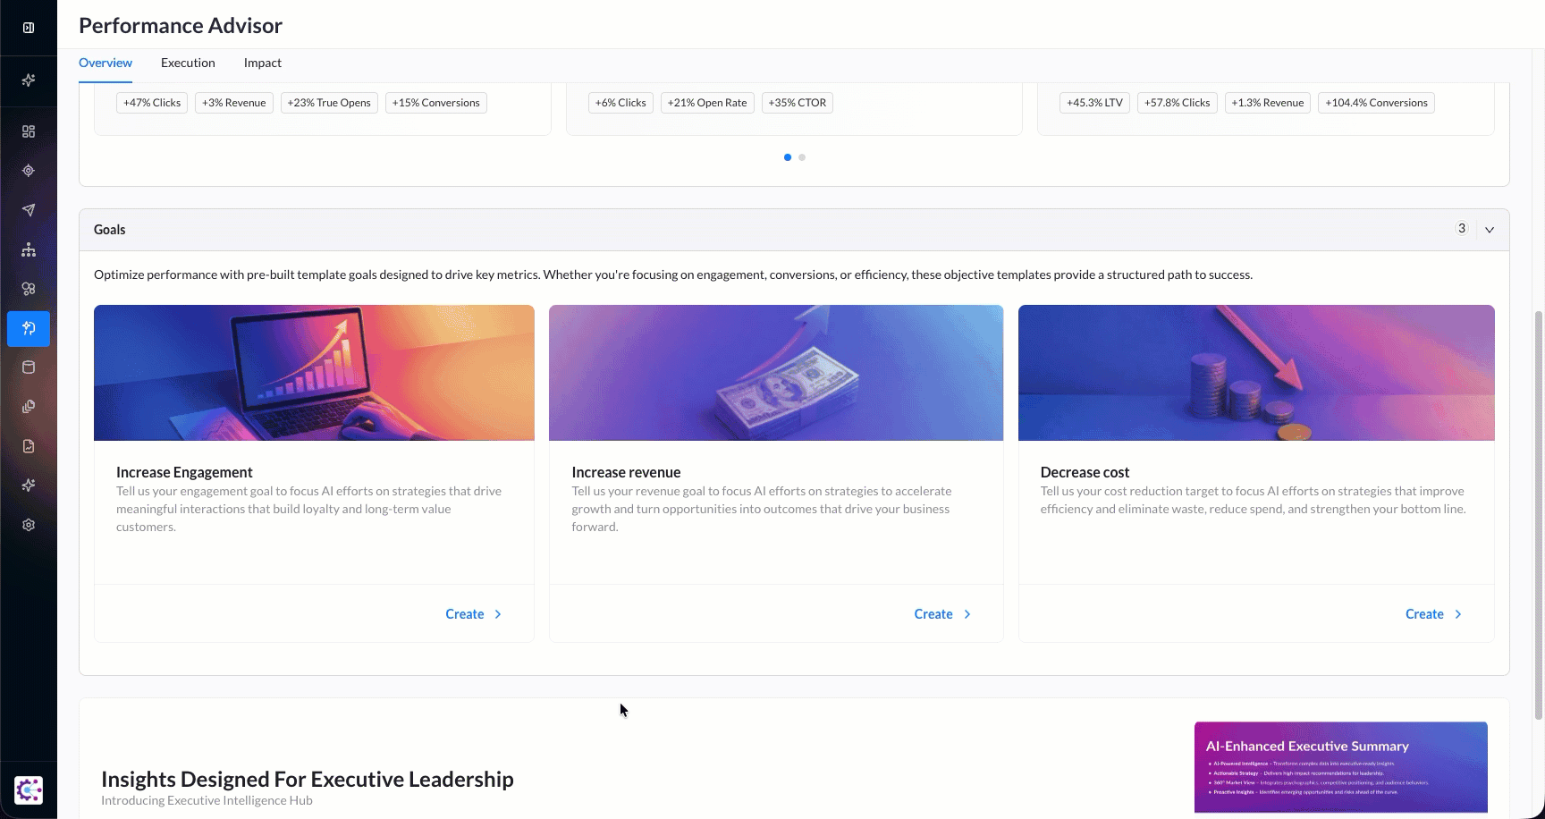Collapse the Goals section chevron
Viewport: 1545px width, 819px height.
(1490, 230)
